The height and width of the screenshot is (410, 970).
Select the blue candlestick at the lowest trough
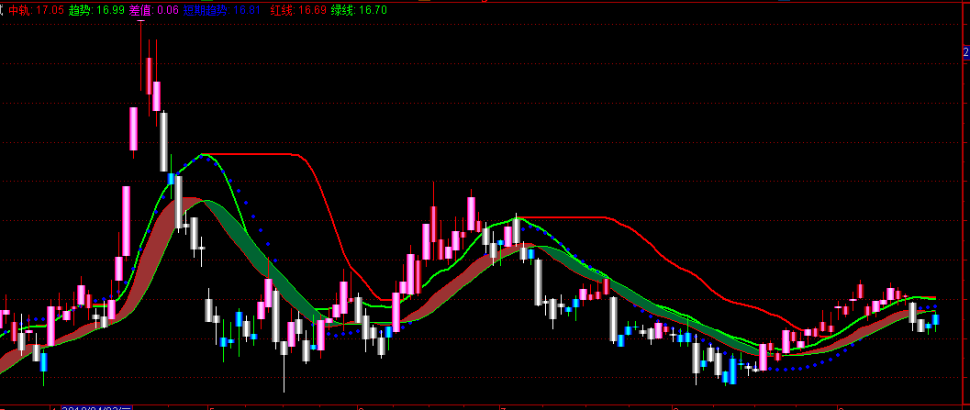pos(731,371)
